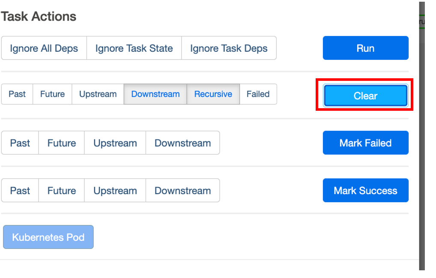Select Past in the Mark Success row
The height and width of the screenshot is (278, 436).
20,191
